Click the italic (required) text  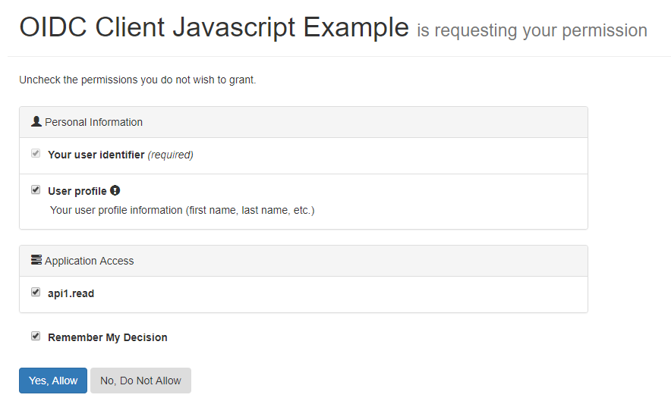tap(170, 155)
